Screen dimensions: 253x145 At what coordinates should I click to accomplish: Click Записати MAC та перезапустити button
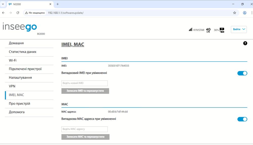coord(85,137)
